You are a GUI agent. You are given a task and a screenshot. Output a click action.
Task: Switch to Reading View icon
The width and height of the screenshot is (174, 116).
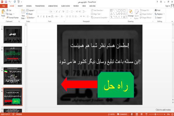[142, 114]
